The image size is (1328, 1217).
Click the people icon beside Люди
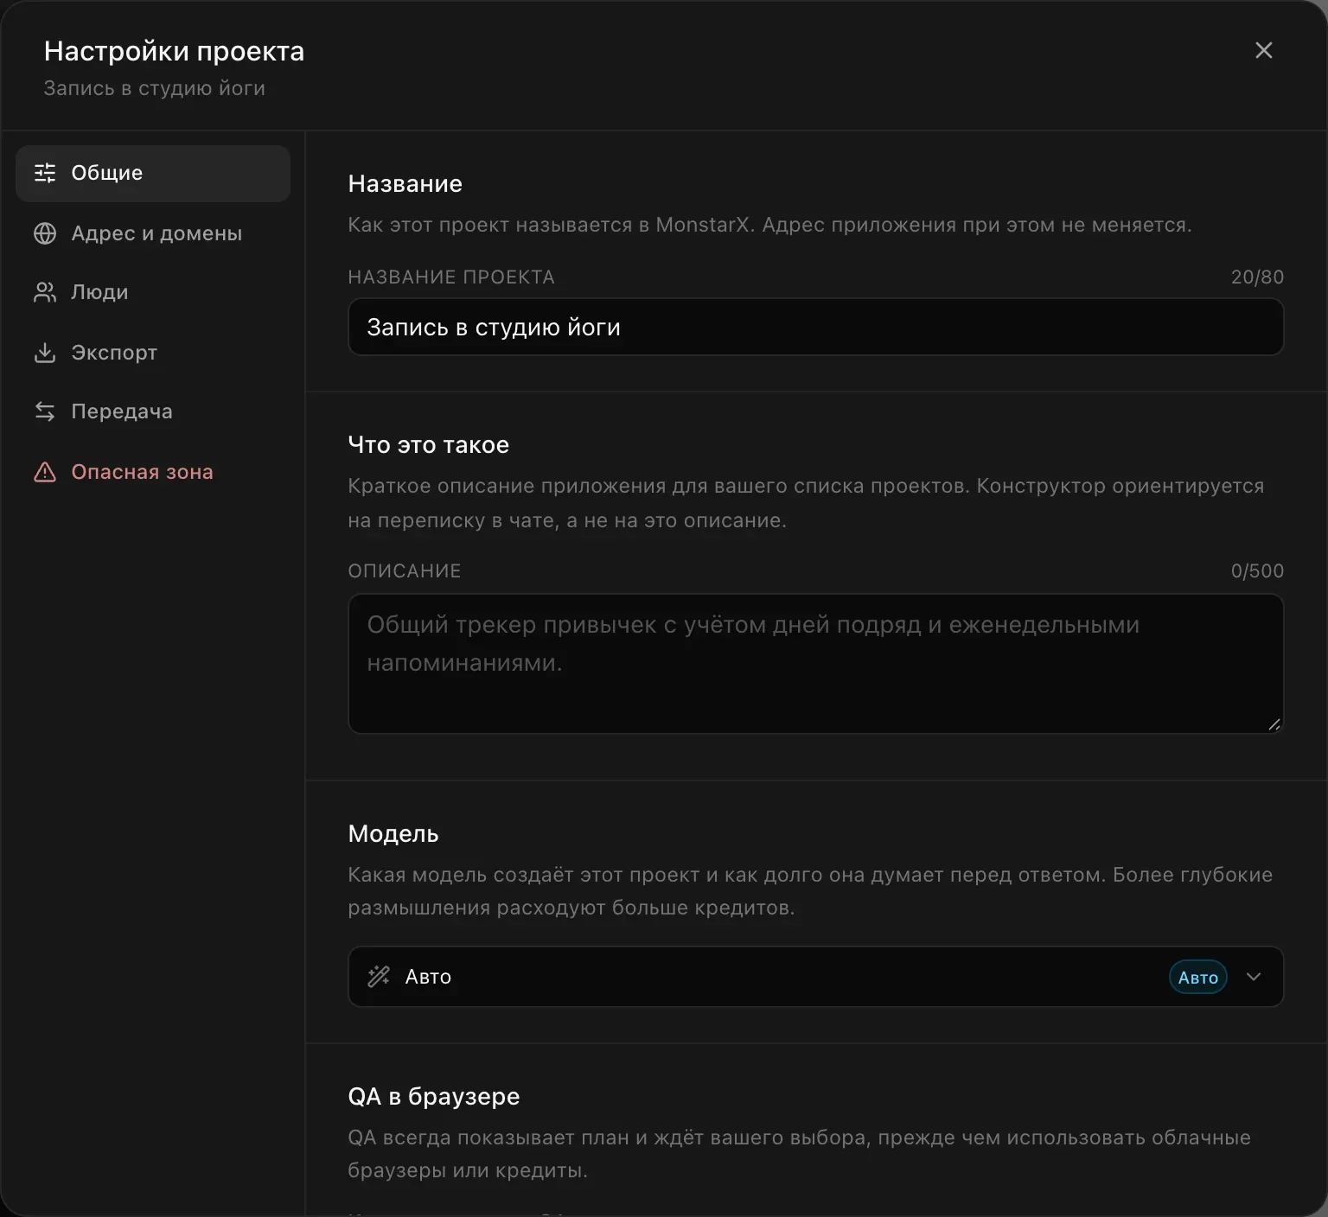(45, 292)
